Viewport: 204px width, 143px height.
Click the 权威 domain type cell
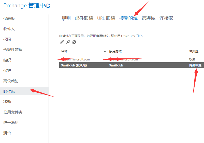coord(192,59)
